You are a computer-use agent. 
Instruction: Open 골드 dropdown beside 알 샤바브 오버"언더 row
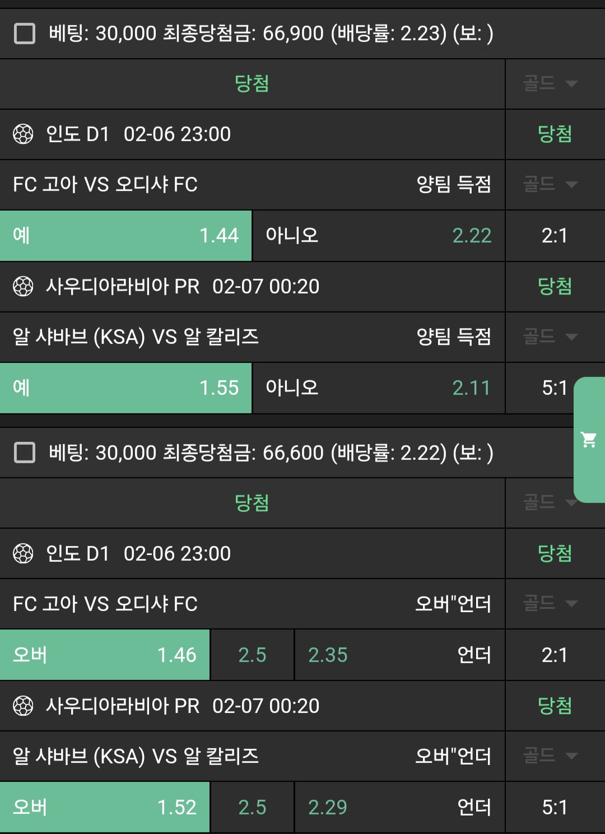550,756
